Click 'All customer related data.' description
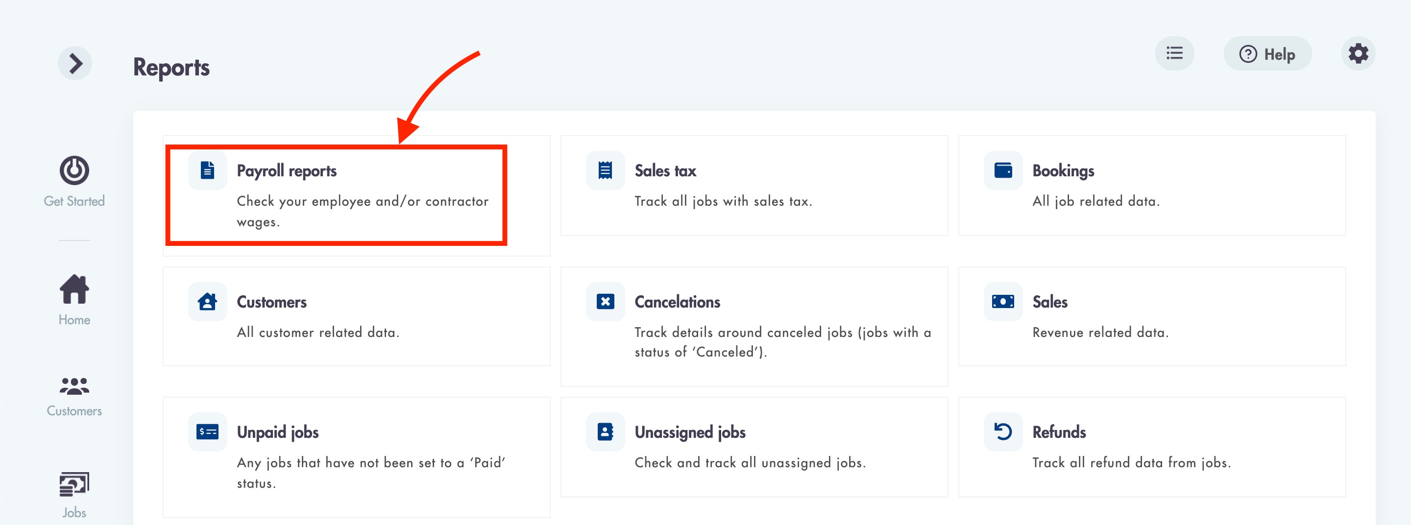1411x525 pixels. (x=318, y=333)
